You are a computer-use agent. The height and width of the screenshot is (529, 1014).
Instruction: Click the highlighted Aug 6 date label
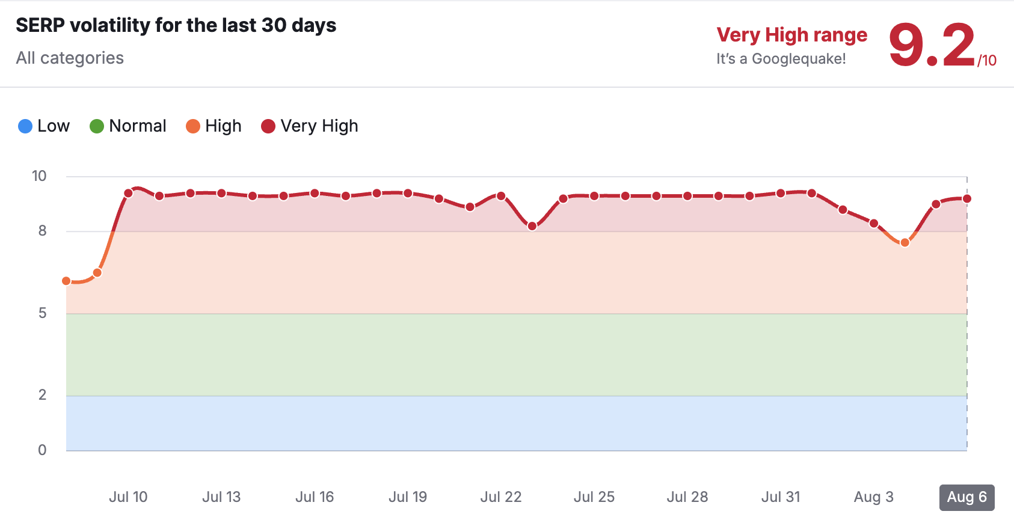click(x=966, y=497)
